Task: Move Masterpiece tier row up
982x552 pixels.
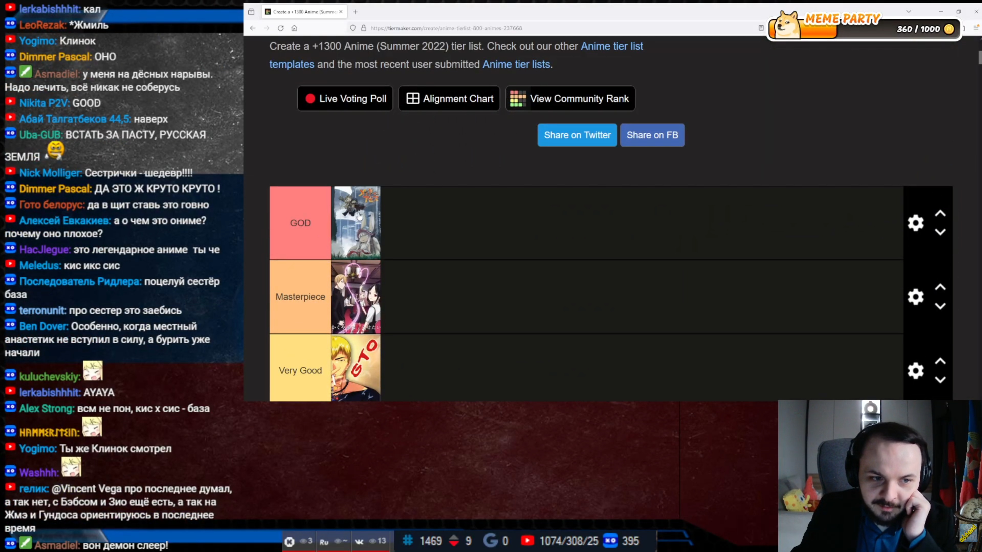Action: 940,287
